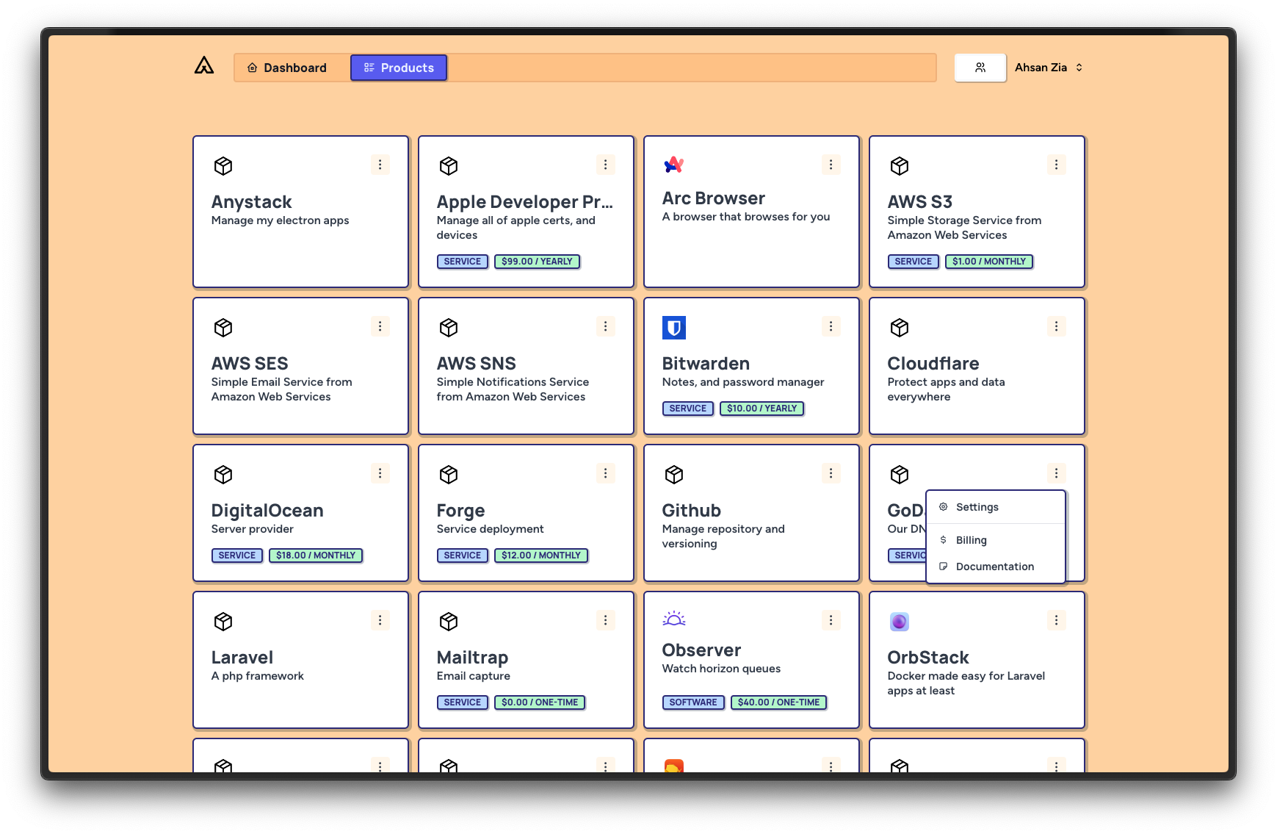The height and width of the screenshot is (834, 1277).
Task: Click the $1.00 / MONTHLY price badge
Action: pos(989,262)
